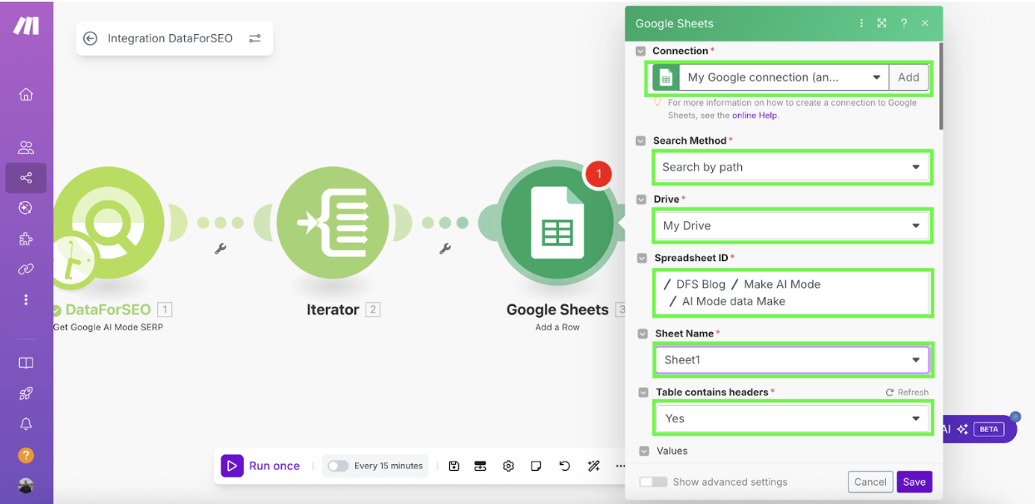The height and width of the screenshot is (504, 1035).
Task: Go back using arrow beside Integration DataForSEO
Action: tap(90, 38)
